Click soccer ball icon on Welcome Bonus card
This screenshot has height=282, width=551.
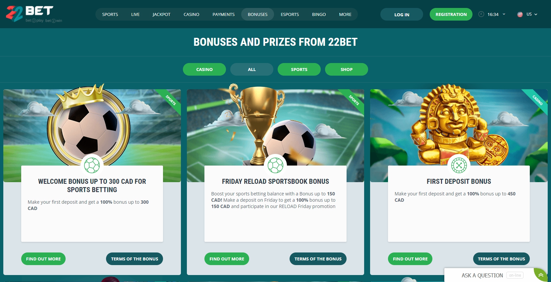(92, 165)
